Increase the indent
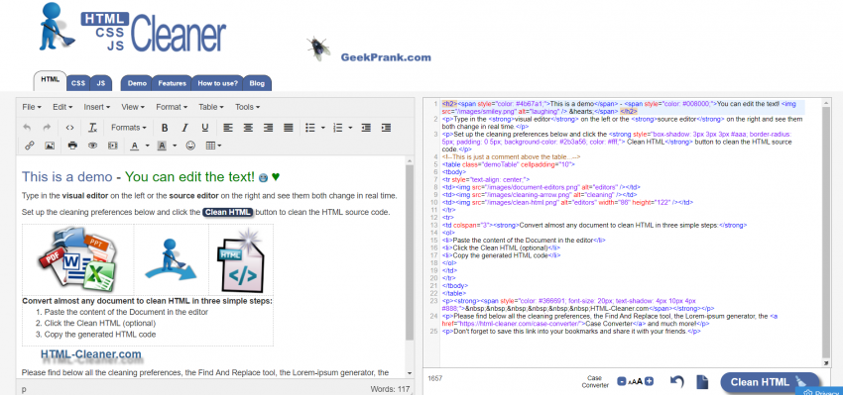The image size is (843, 395). tap(386, 128)
